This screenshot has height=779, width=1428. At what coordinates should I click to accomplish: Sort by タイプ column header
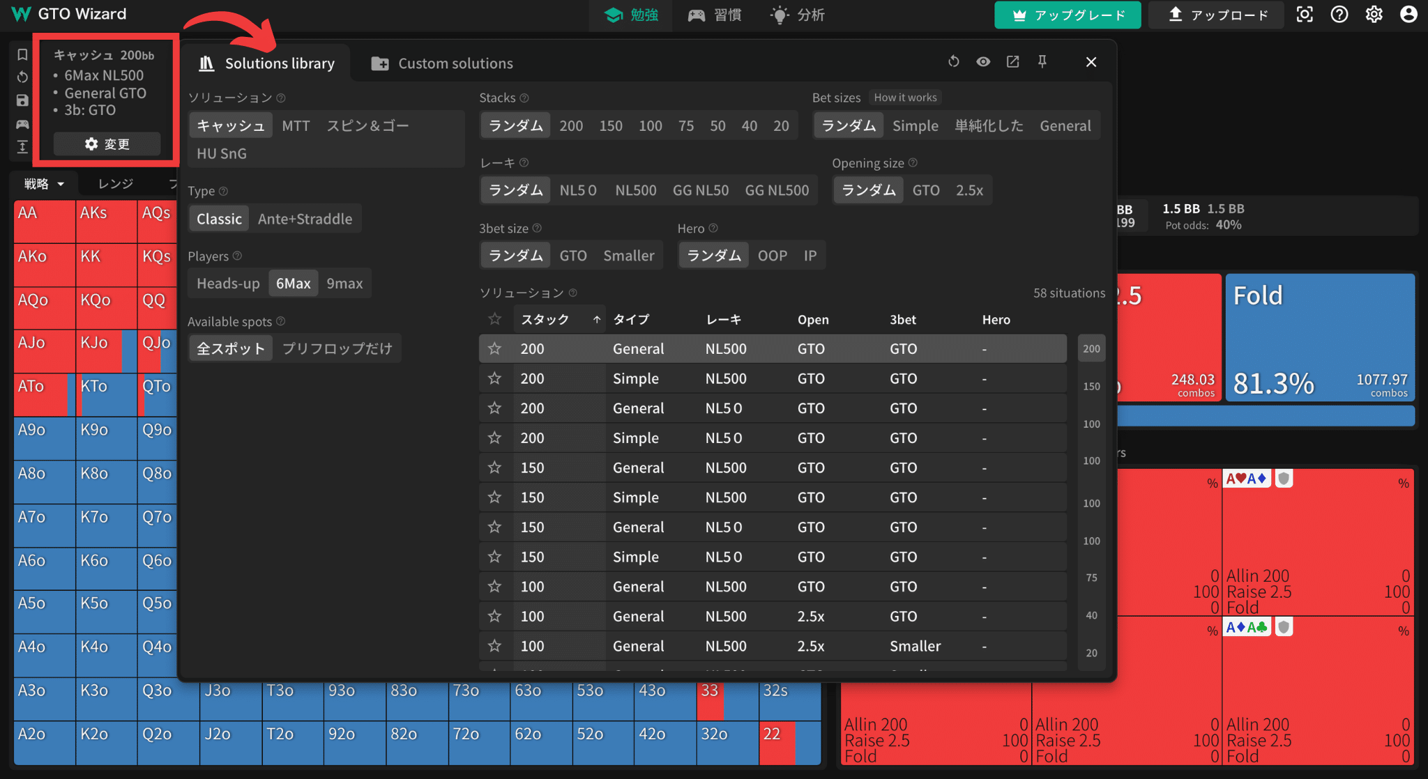(631, 319)
